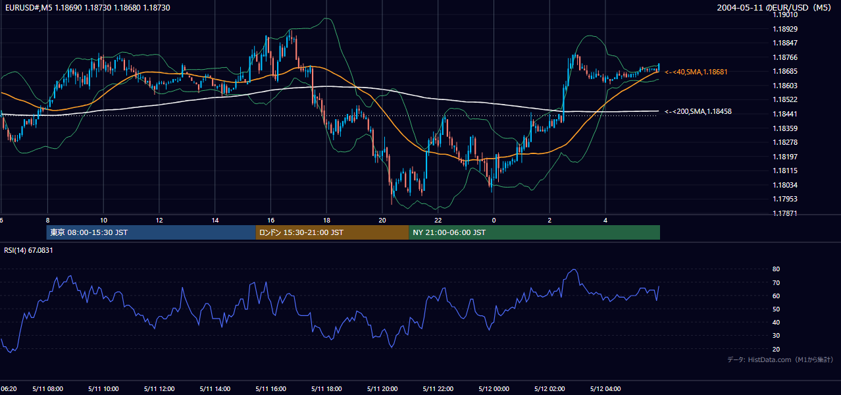
Task: Click the London 15:30-21:00 JST session bar
Action: pos(332,232)
